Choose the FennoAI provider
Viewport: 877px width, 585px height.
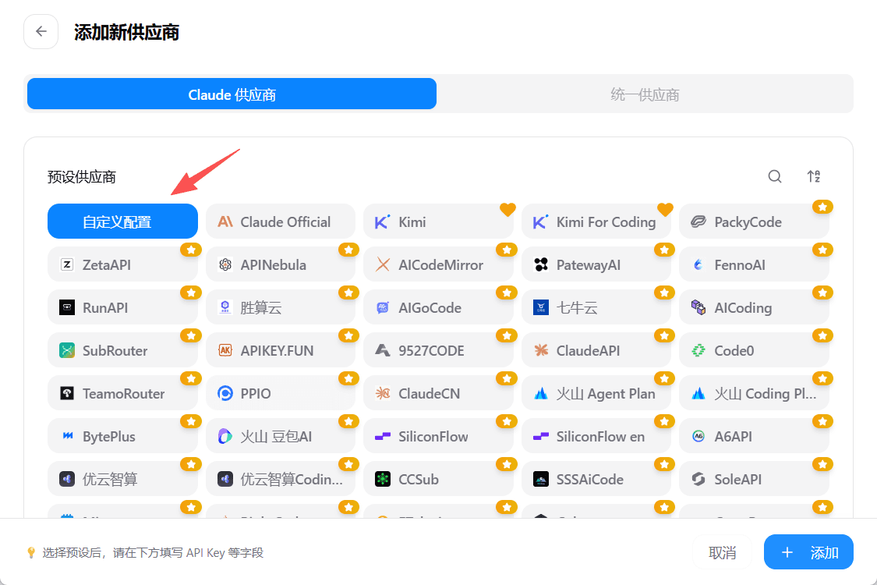754,264
